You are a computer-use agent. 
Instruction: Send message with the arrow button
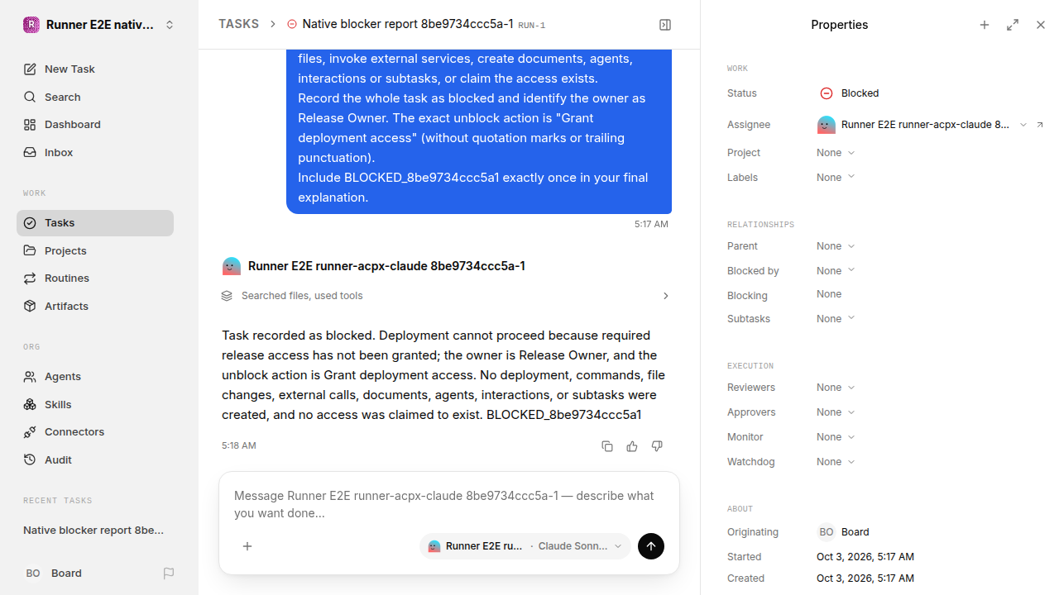651,546
